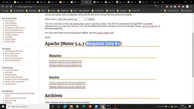Launch Microsoft Edge from the taskbar
Screen dimensions: 194x109
coord(65,106)
